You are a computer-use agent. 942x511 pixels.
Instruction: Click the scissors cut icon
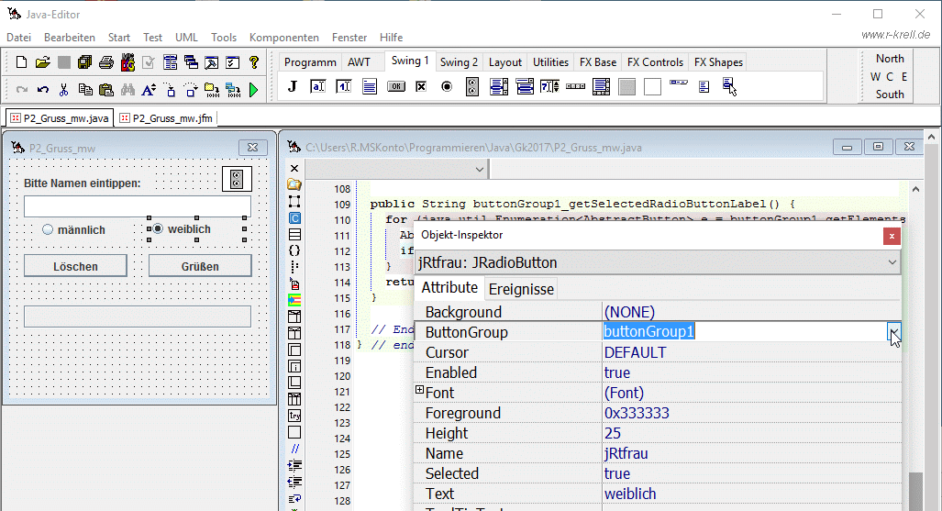64,90
